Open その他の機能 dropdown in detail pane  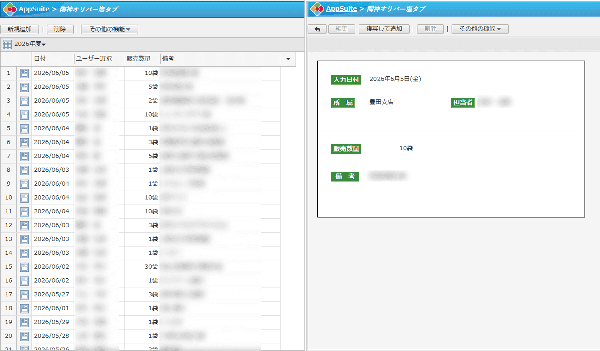tap(480, 29)
